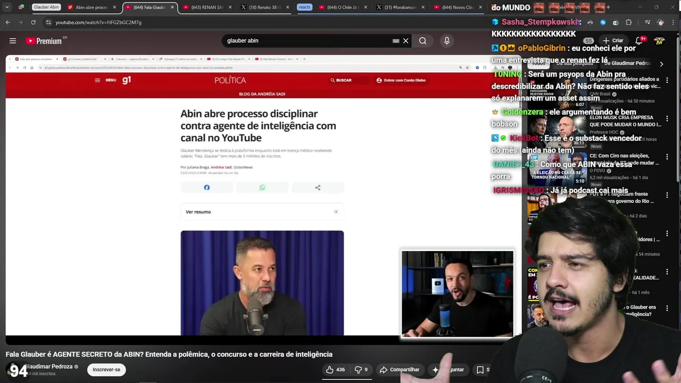
Task: Open options for 'CE: Com Ciro nas eleições' video
Action: [x=667, y=157]
